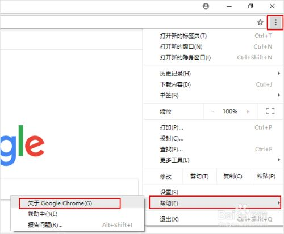Expand the 历史记录(H) submenu arrow
This screenshot has width=284, height=234.
pos(279,73)
